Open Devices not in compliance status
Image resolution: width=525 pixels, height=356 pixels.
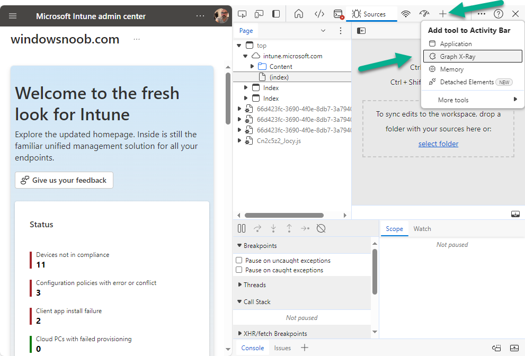pyautogui.click(x=73, y=260)
